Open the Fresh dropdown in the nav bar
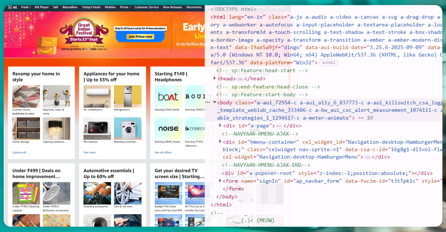Screen dimensions: 446x232 [26, 7]
